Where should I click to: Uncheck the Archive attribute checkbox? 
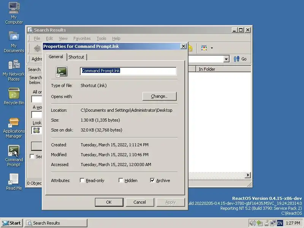coord(152,180)
